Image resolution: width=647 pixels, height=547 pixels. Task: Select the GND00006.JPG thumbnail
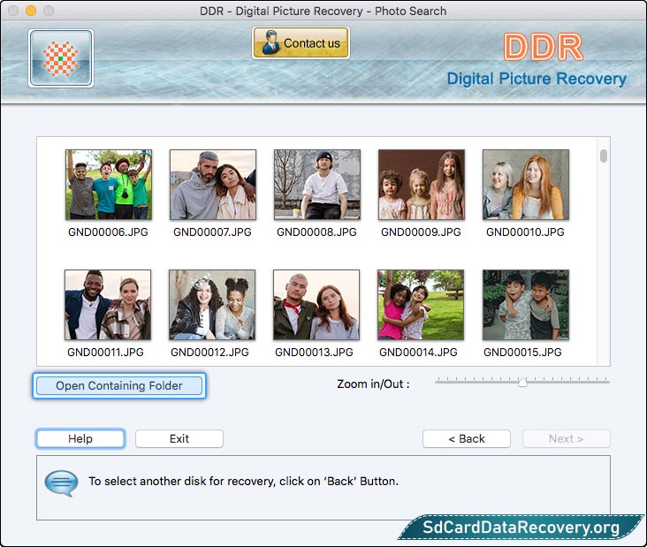tap(108, 185)
